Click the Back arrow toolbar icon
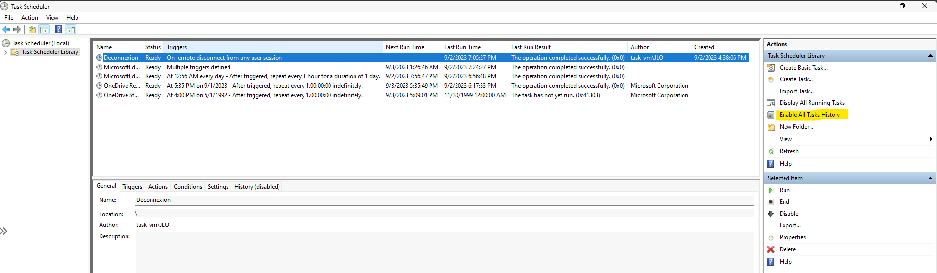Viewport: 937px width, 273px height. click(6, 29)
